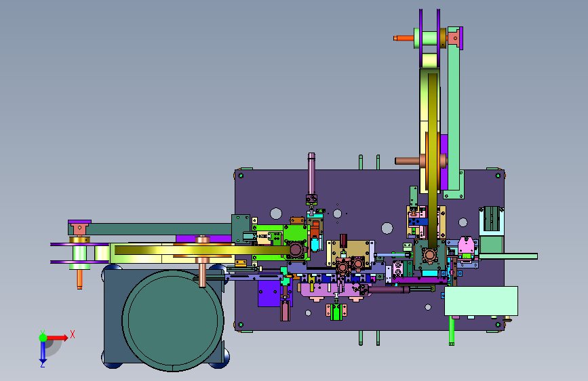Select the violet square block on base plate
588x381 pixels.
(269, 294)
